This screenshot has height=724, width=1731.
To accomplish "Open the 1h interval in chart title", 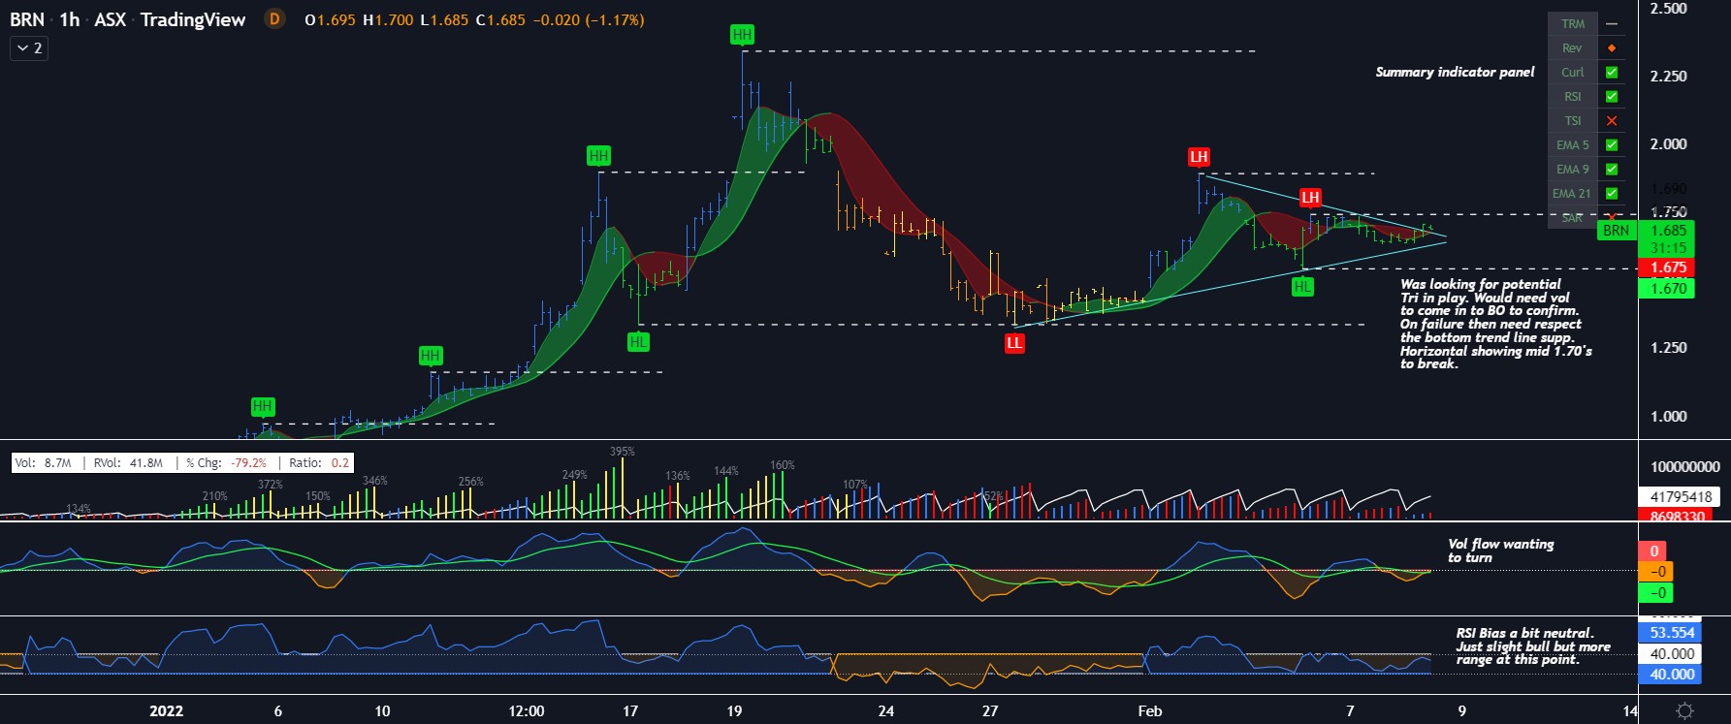I will pyautogui.click(x=69, y=19).
